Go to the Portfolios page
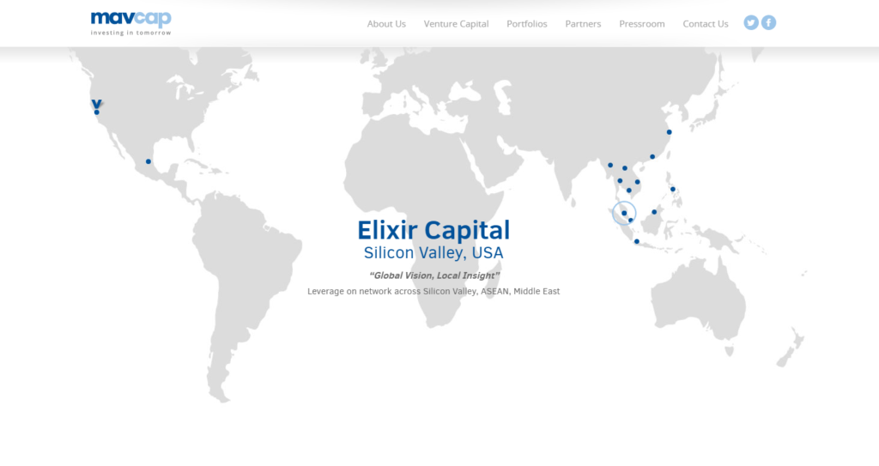The width and height of the screenshot is (879, 466). pyautogui.click(x=527, y=23)
